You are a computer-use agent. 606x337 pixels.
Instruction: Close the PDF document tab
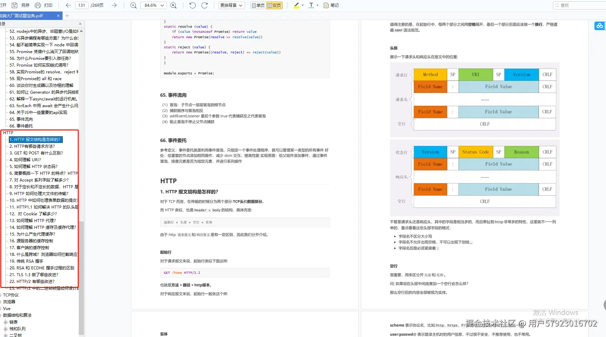(58, 16)
